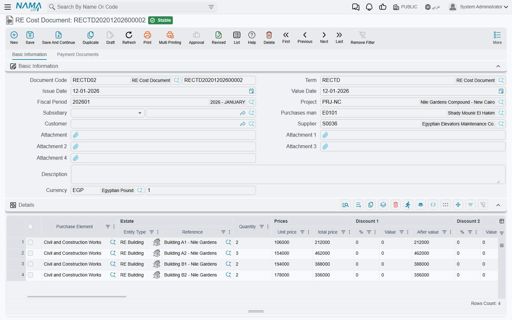512x320 pixels.
Task: Collapse the Basic Information section
Action: (x=498, y=66)
